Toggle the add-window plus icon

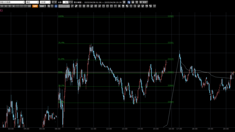137,2
